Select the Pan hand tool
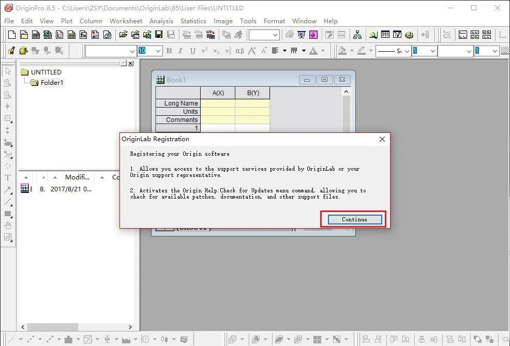 (8, 225)
